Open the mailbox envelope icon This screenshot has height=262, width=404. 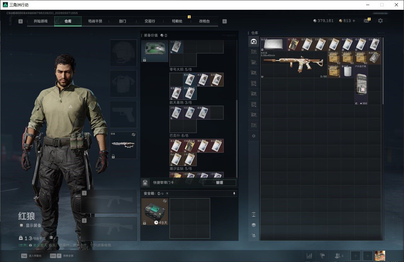366,21
